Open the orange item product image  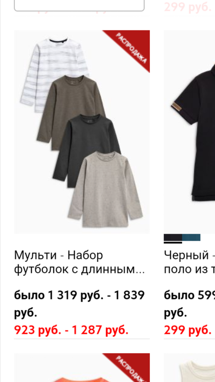pyautogui.click(x=82, y=368)
